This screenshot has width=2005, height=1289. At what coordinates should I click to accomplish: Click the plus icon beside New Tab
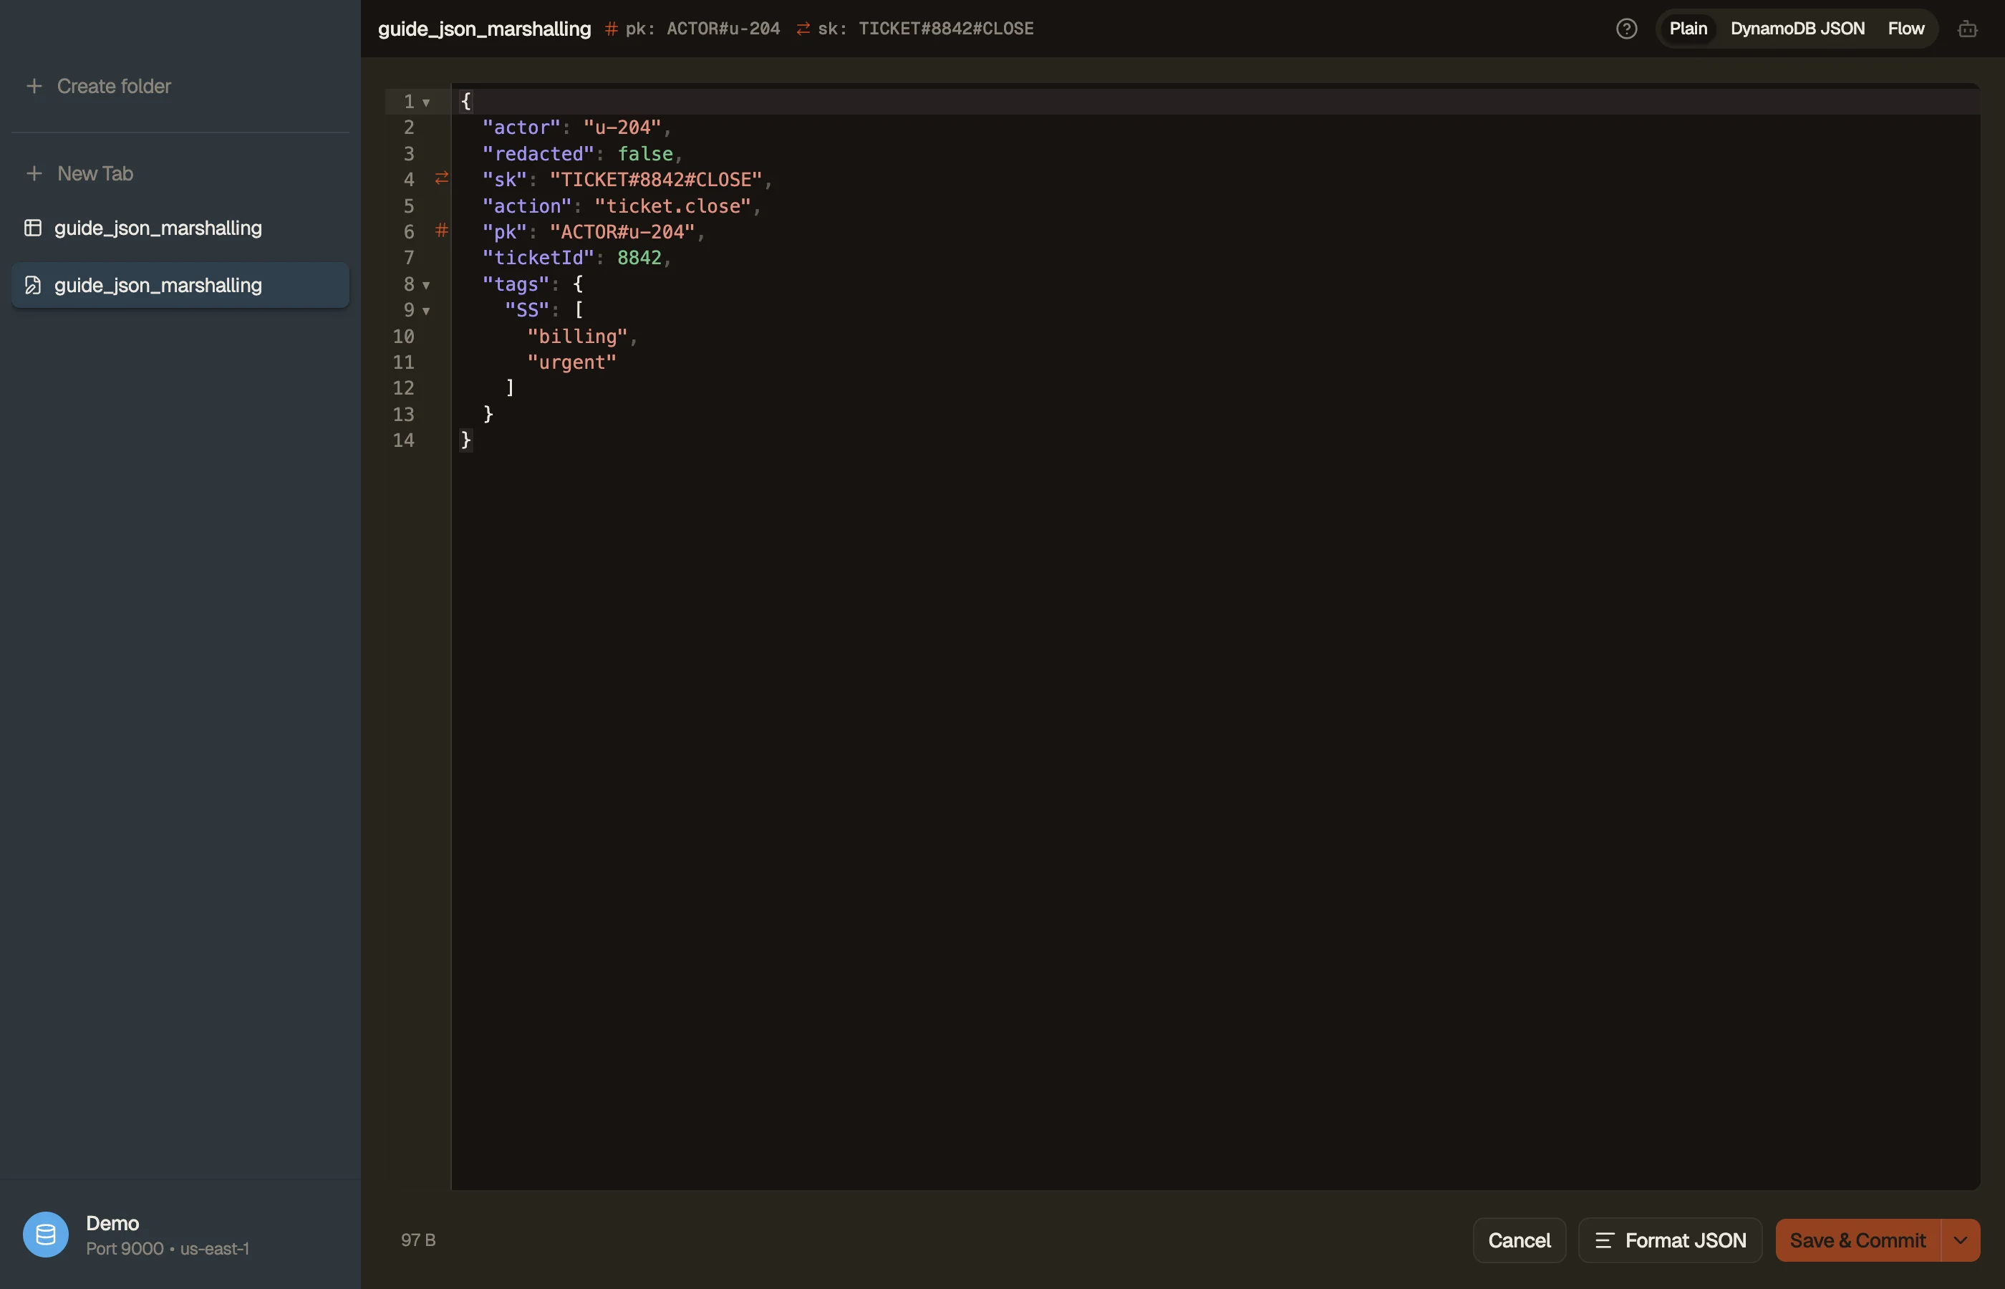point(34,173)
